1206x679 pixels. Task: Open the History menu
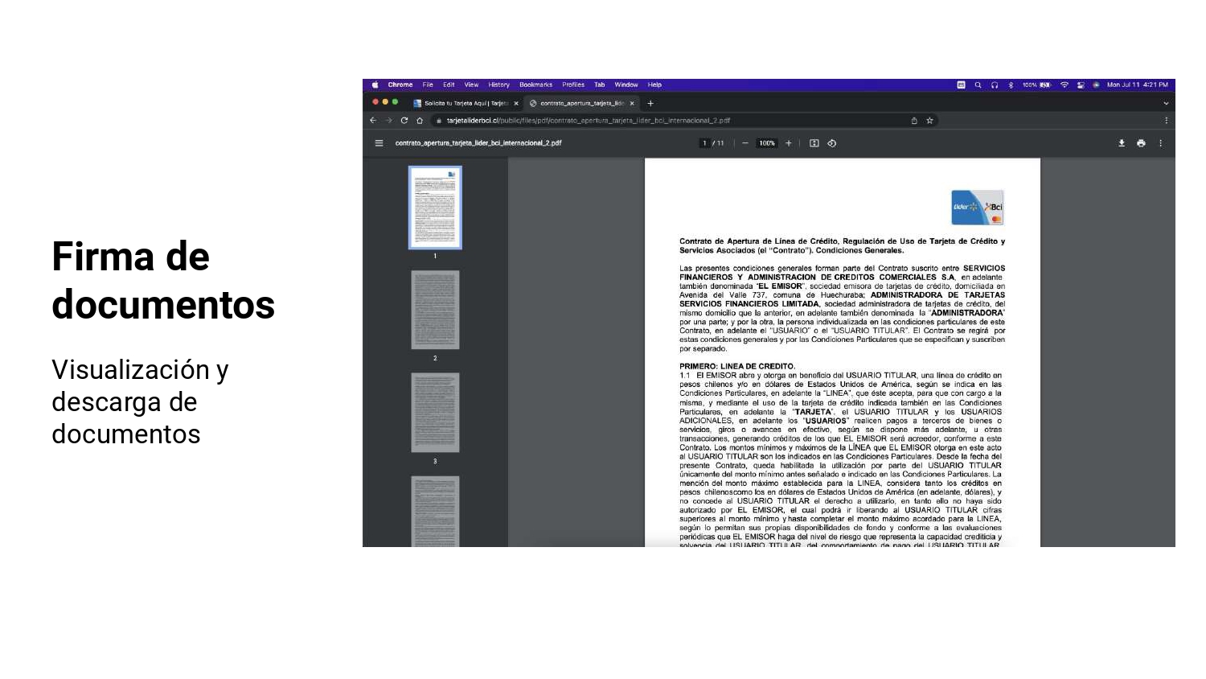coord(498,84)
